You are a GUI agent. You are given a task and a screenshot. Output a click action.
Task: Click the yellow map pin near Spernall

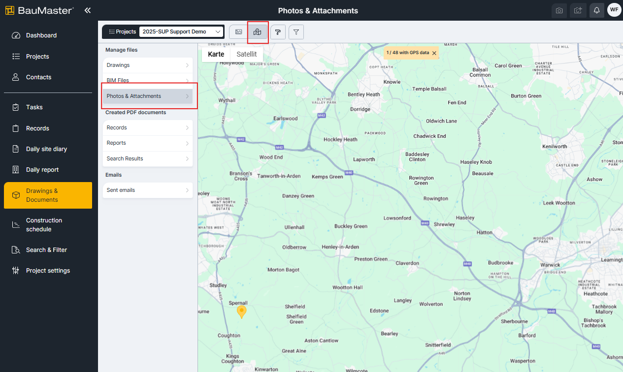[x=241, y=311]
